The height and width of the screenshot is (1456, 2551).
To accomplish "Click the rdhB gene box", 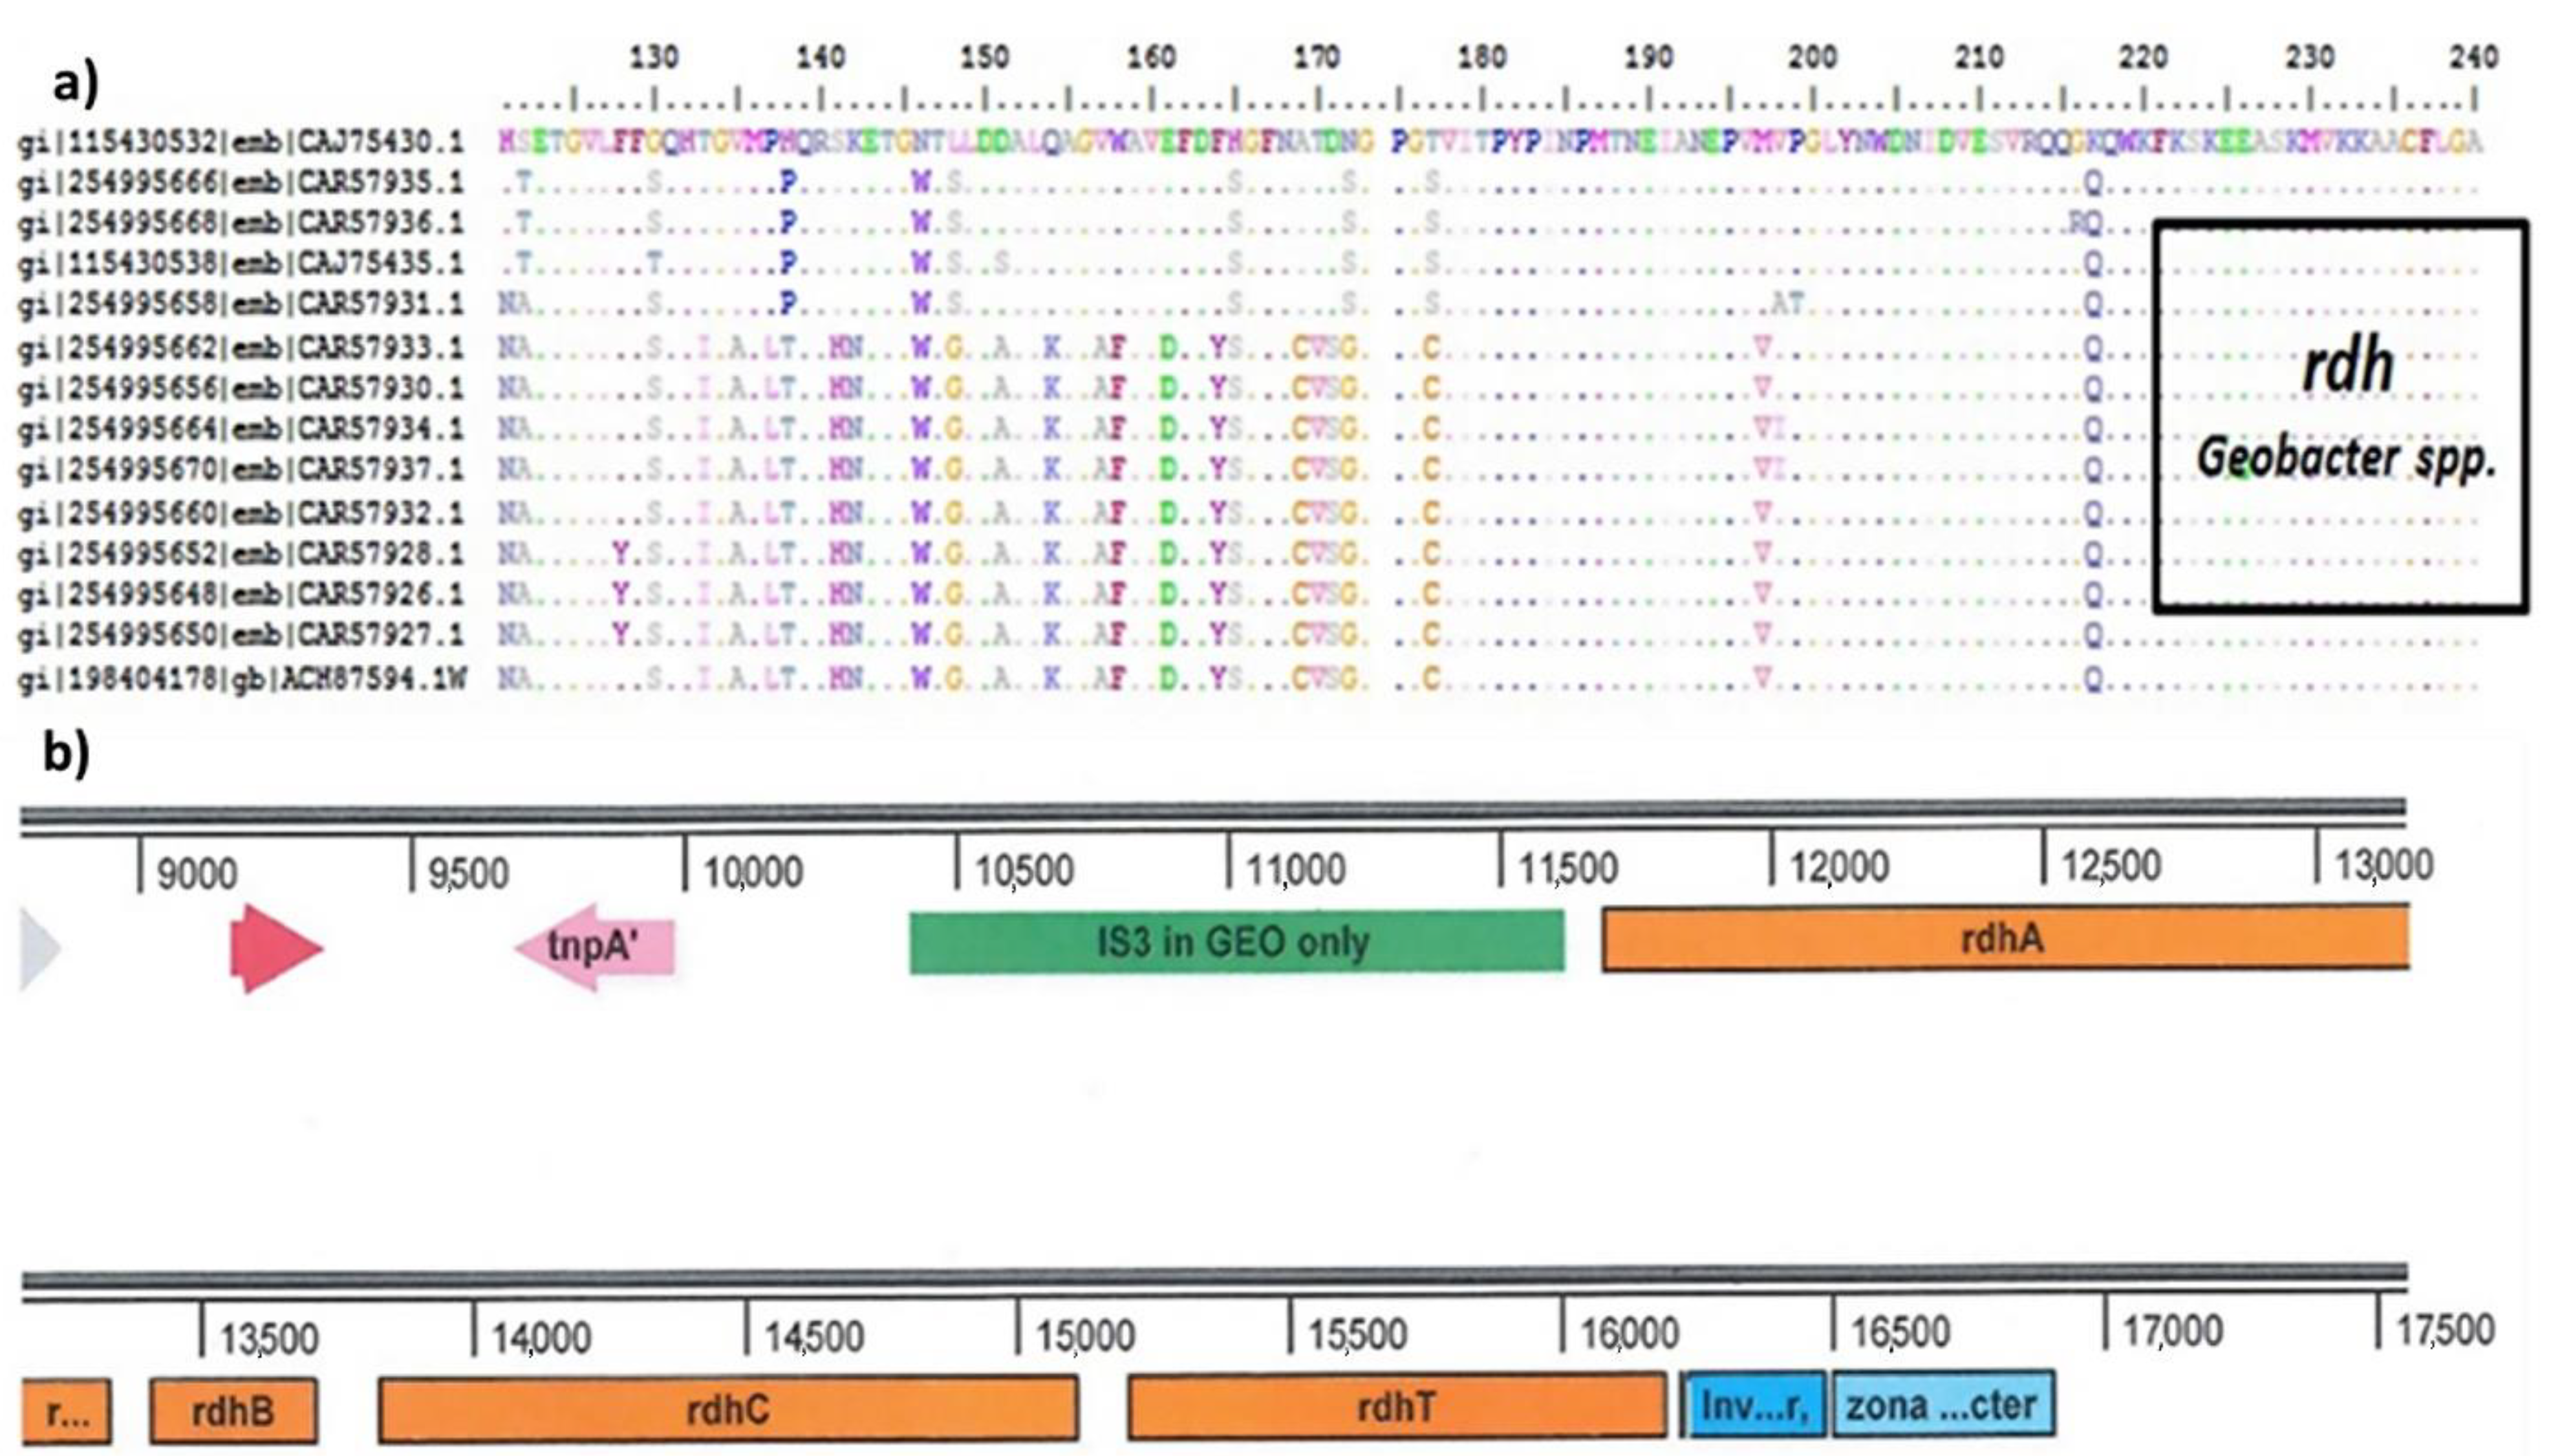I will click(233, 1411).
